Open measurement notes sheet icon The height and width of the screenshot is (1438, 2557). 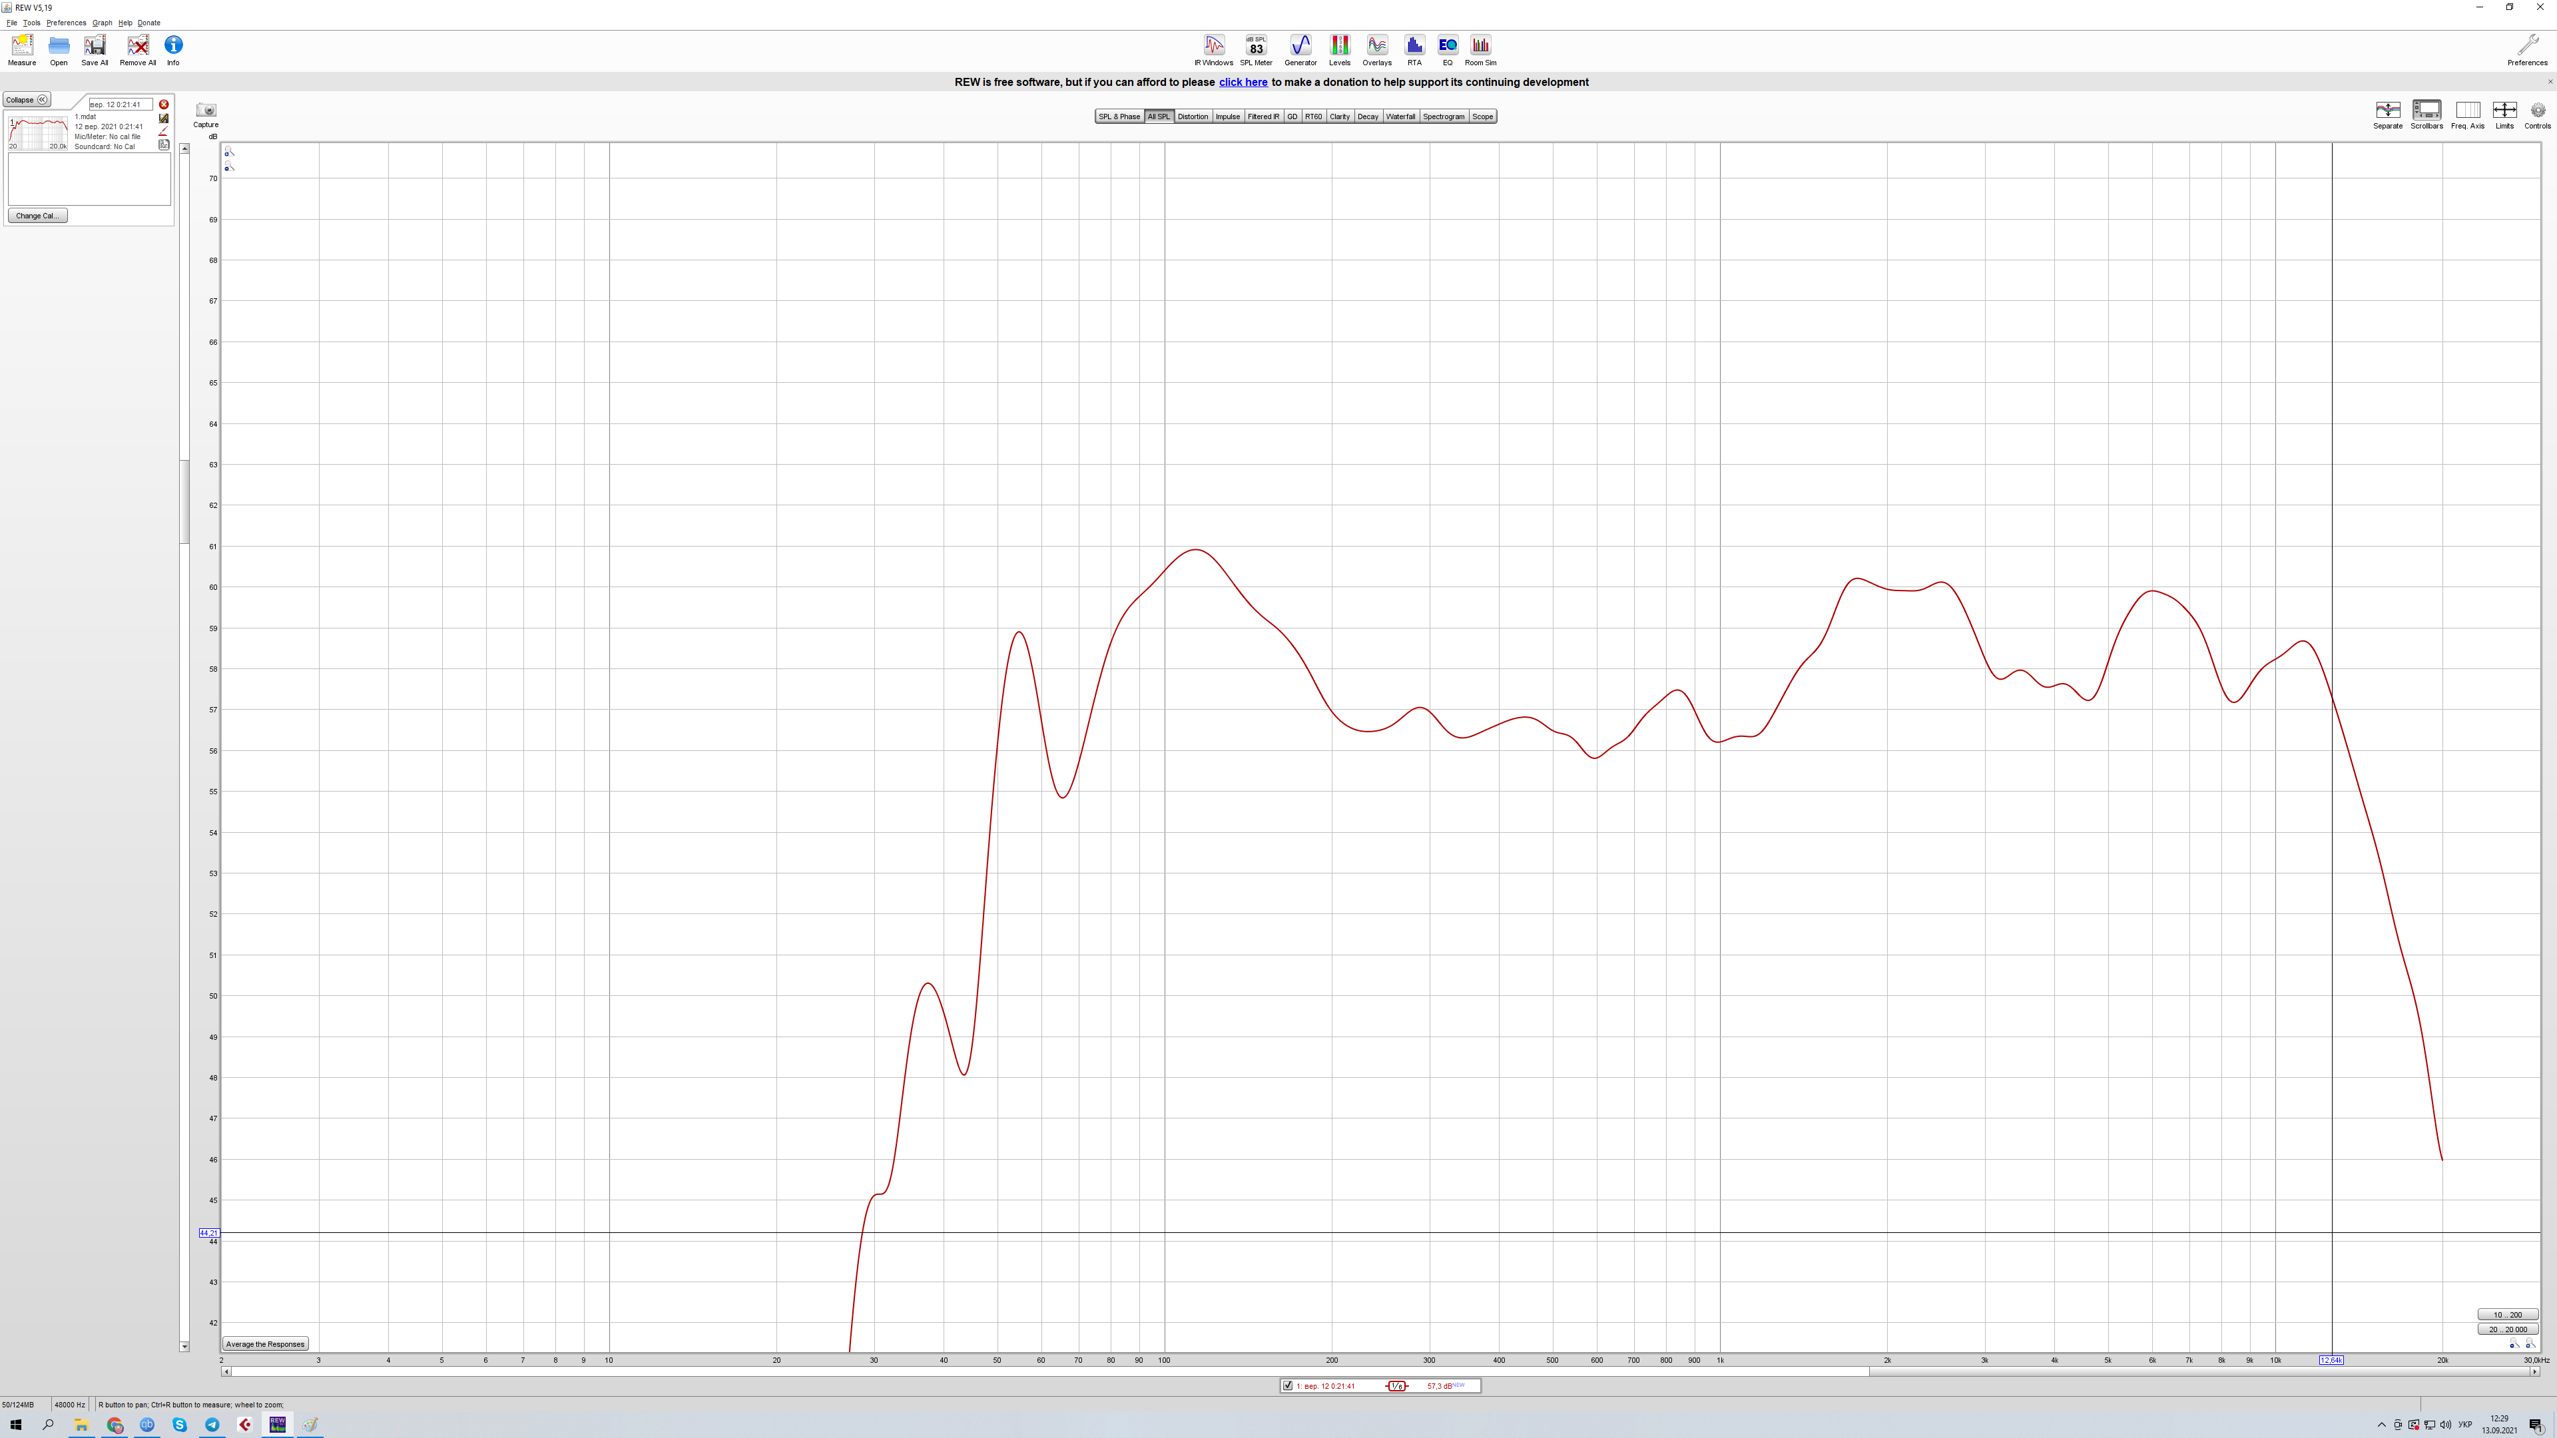pos(164,145)
